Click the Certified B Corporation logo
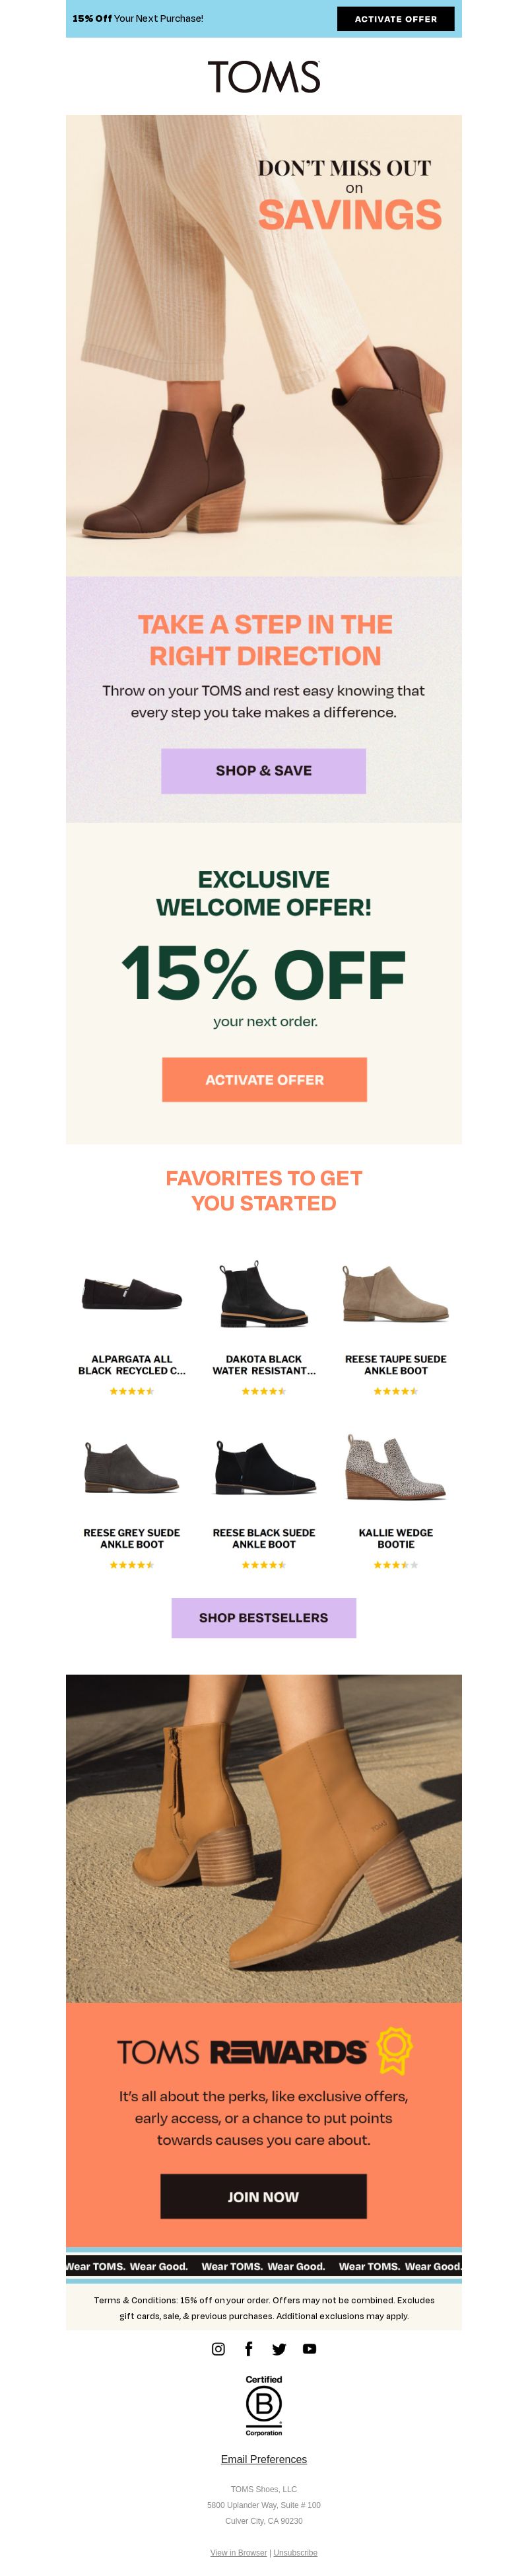This screenshot has height=2576, width=528. [264, 2405]
